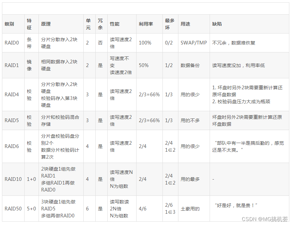Viewport: 293px width, 225px height.
Task: Select the RAID10 level cell
Action: tap(13, 179)
